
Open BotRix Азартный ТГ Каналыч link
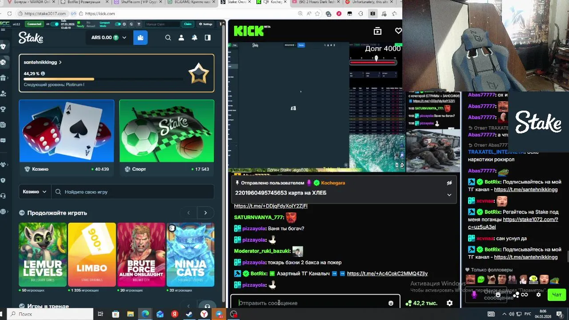click(387, 274)
